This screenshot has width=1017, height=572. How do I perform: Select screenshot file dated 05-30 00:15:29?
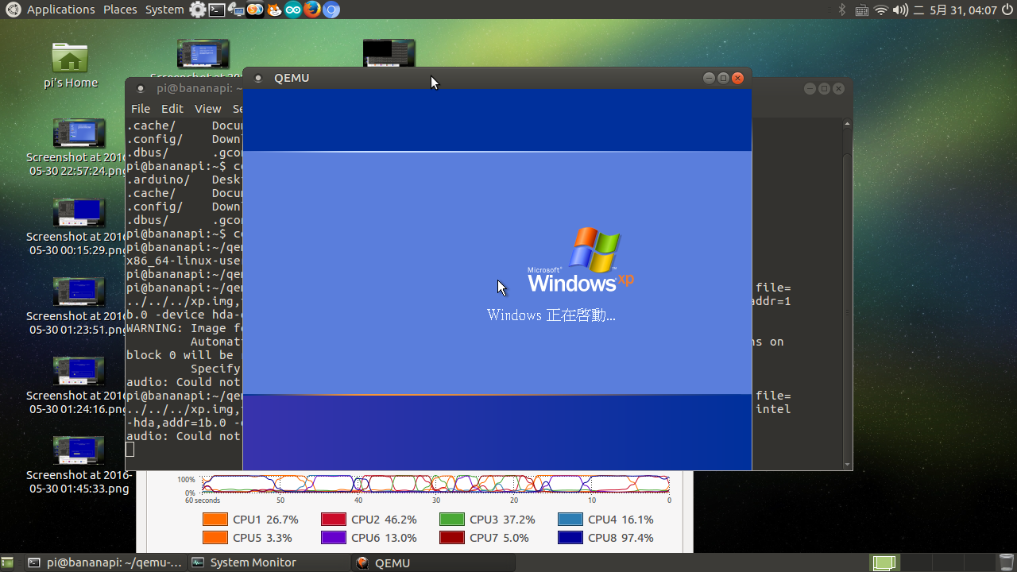click(79, 226)
